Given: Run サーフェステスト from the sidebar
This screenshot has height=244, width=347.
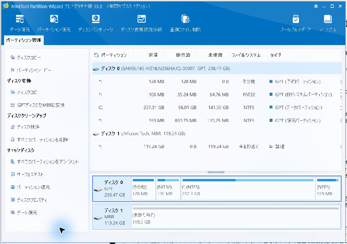Looking at the screenshot, I should [x=27, y=174].
